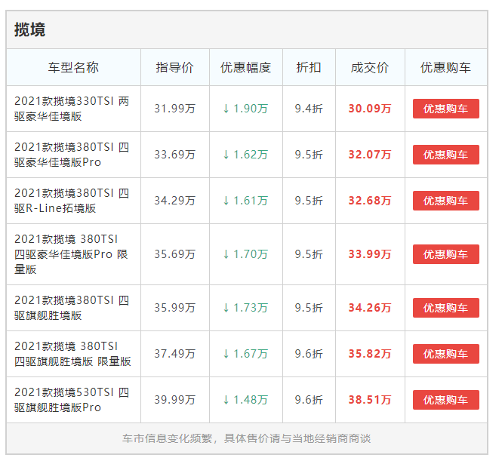
Task: Open model 2021款揽境380TSI 四驱豪华佳境版Pro
Action: 72,155
